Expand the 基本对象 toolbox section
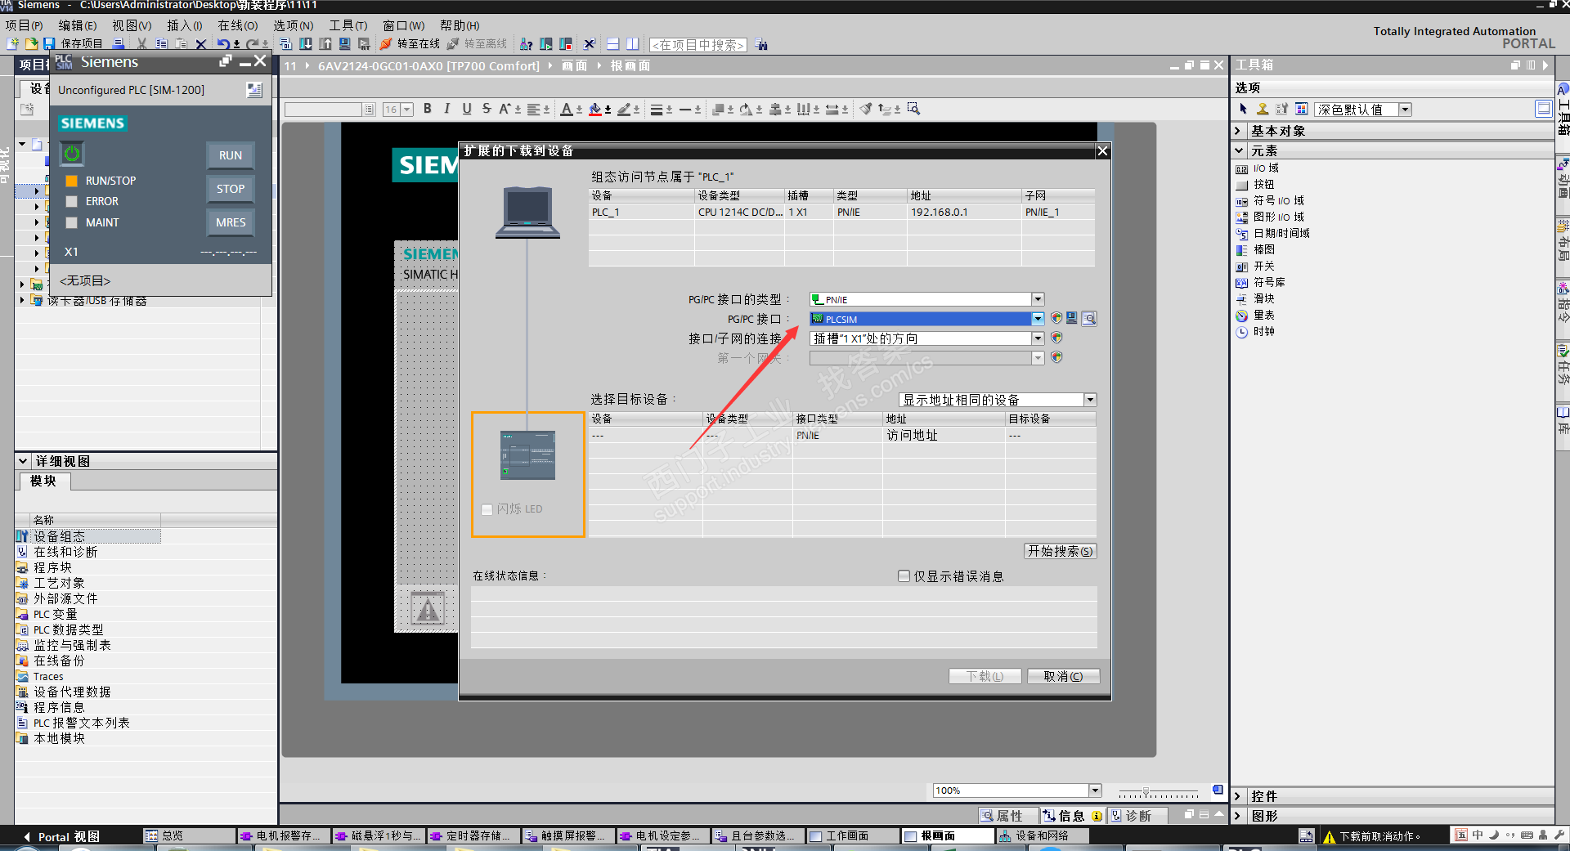The image size is (1570, 851). tap(1238, 131)
